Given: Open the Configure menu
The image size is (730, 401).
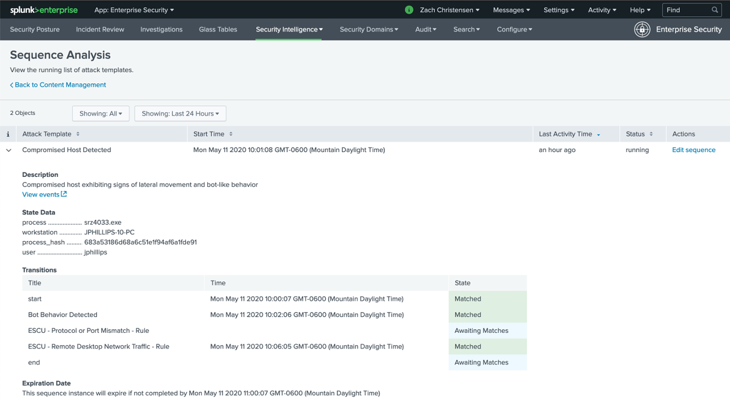Looking at the screenshot, I should pos(514,29).
